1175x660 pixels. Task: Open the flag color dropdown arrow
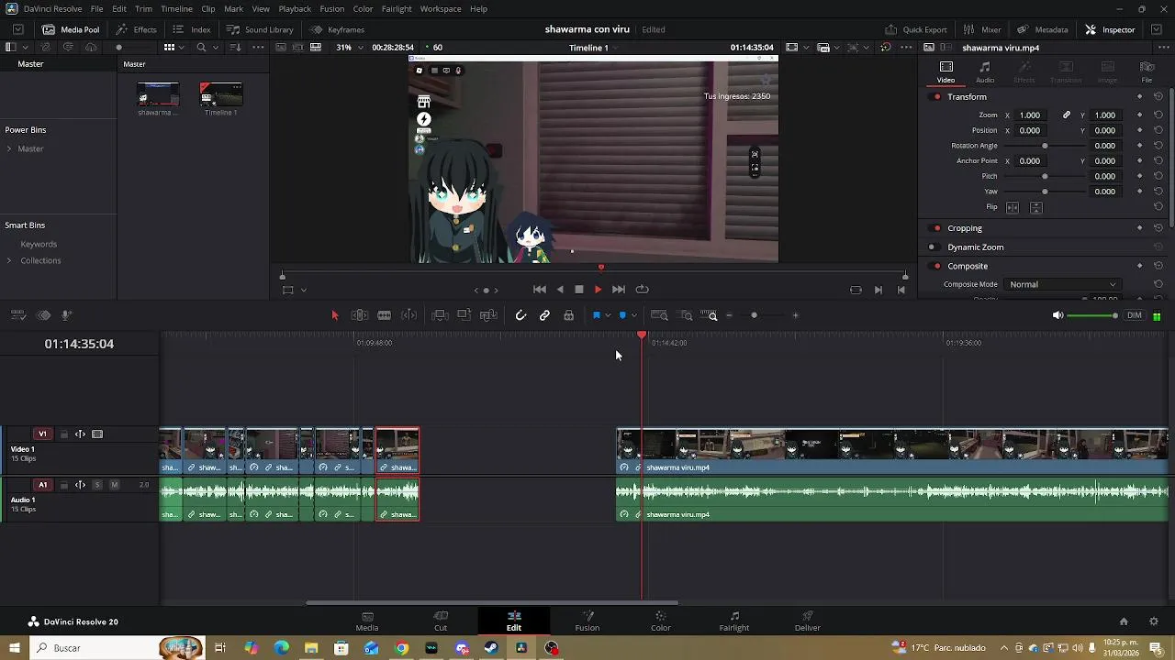pos(608,315)
